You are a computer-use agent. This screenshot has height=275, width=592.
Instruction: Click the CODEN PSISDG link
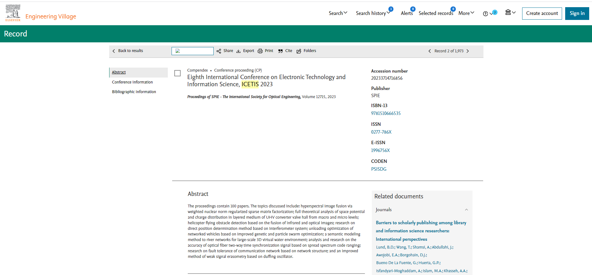379,169
